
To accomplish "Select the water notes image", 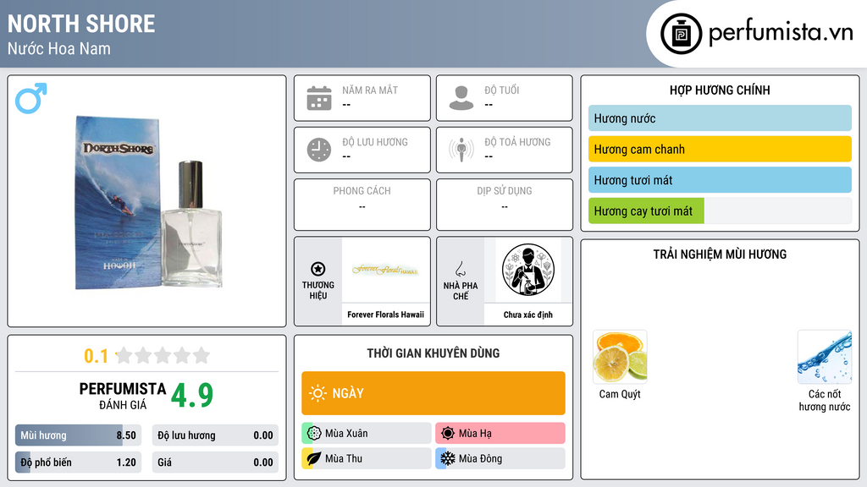I will pyautogui.click(x=825, y=357).
